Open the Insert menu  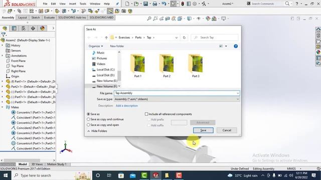72,3
